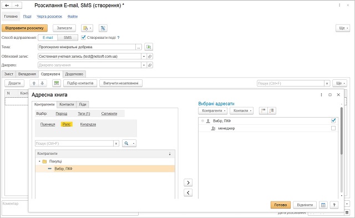Uncheck the Вибір, ПКФ addressee checkbox

tap(333, 121)
